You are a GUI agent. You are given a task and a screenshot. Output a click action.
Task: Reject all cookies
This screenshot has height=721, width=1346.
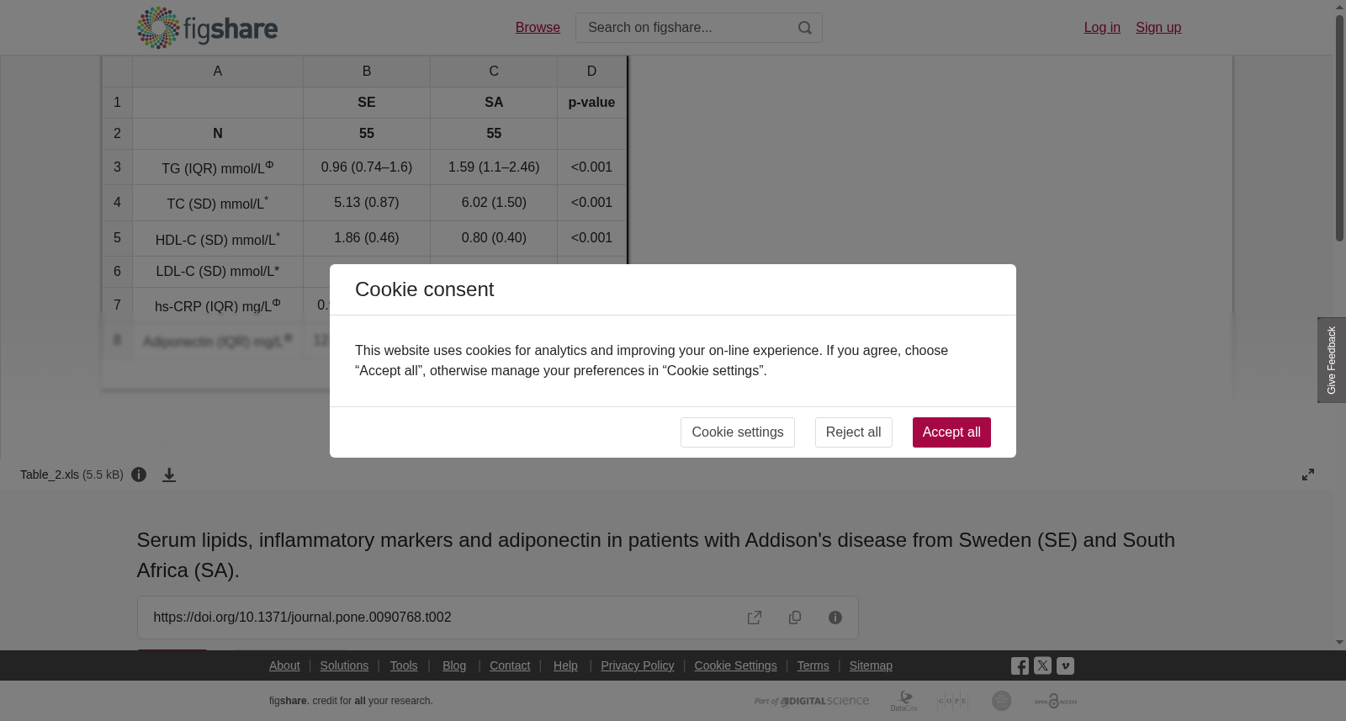tap(853, 432)
